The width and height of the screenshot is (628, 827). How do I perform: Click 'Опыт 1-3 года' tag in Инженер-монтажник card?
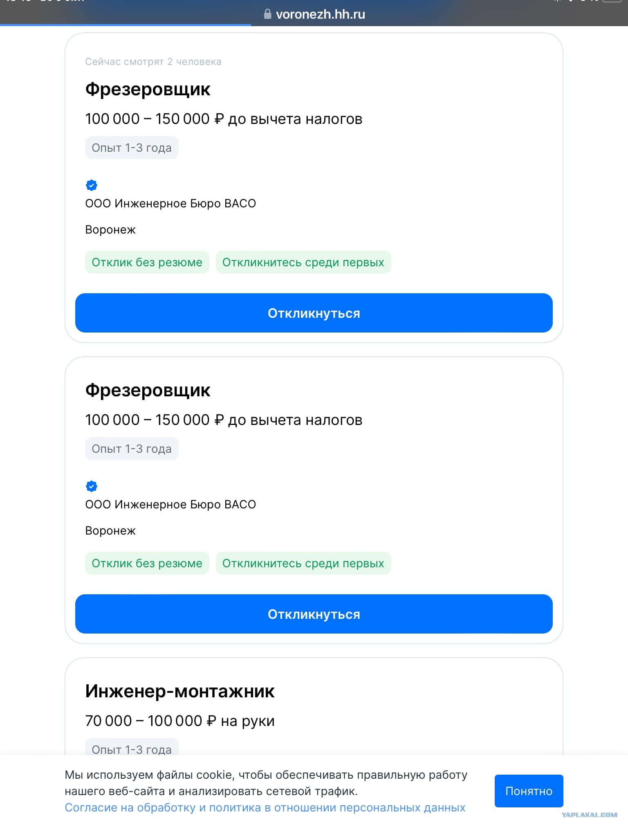coord(132,748)
